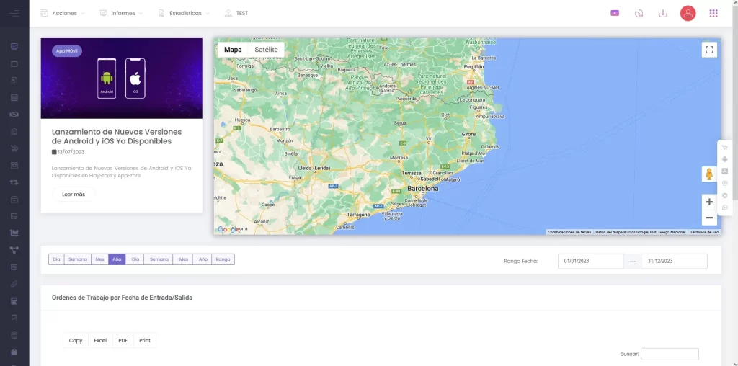Viewport: 738px width, 366px height.
Task: Click the Street View pegman icon
Action: (x=709, y=174)
